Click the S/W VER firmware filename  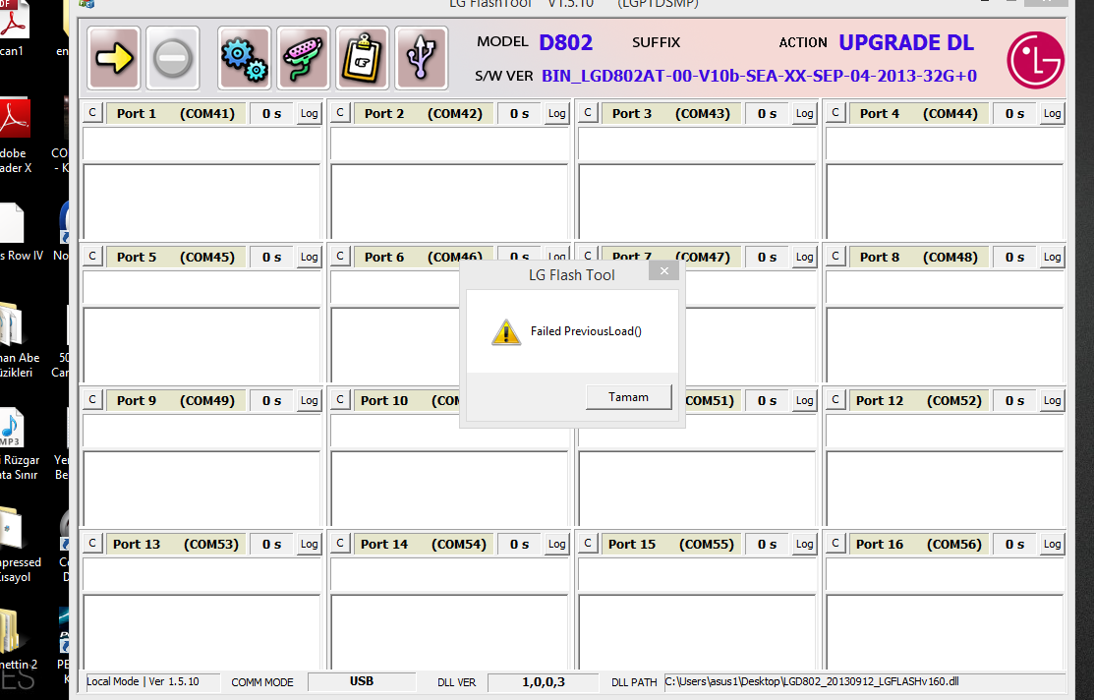[x=759, y=76]
